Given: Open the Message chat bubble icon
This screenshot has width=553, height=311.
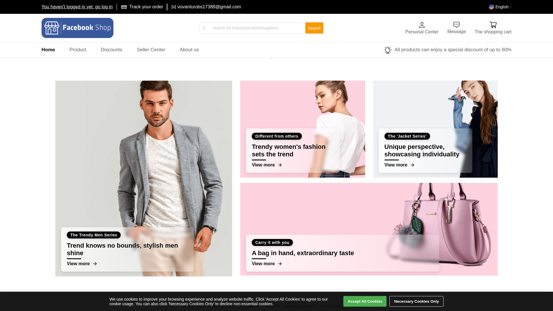Looking at the screenshot, I should tap(456, 25).
